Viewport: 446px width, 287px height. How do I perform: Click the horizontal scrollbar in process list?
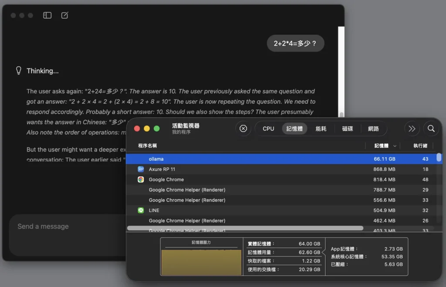pyautogui.click(x=245, y=228)
